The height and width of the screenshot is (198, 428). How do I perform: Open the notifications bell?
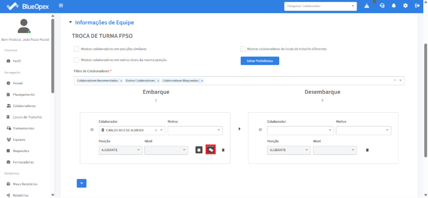click(394, 6)
